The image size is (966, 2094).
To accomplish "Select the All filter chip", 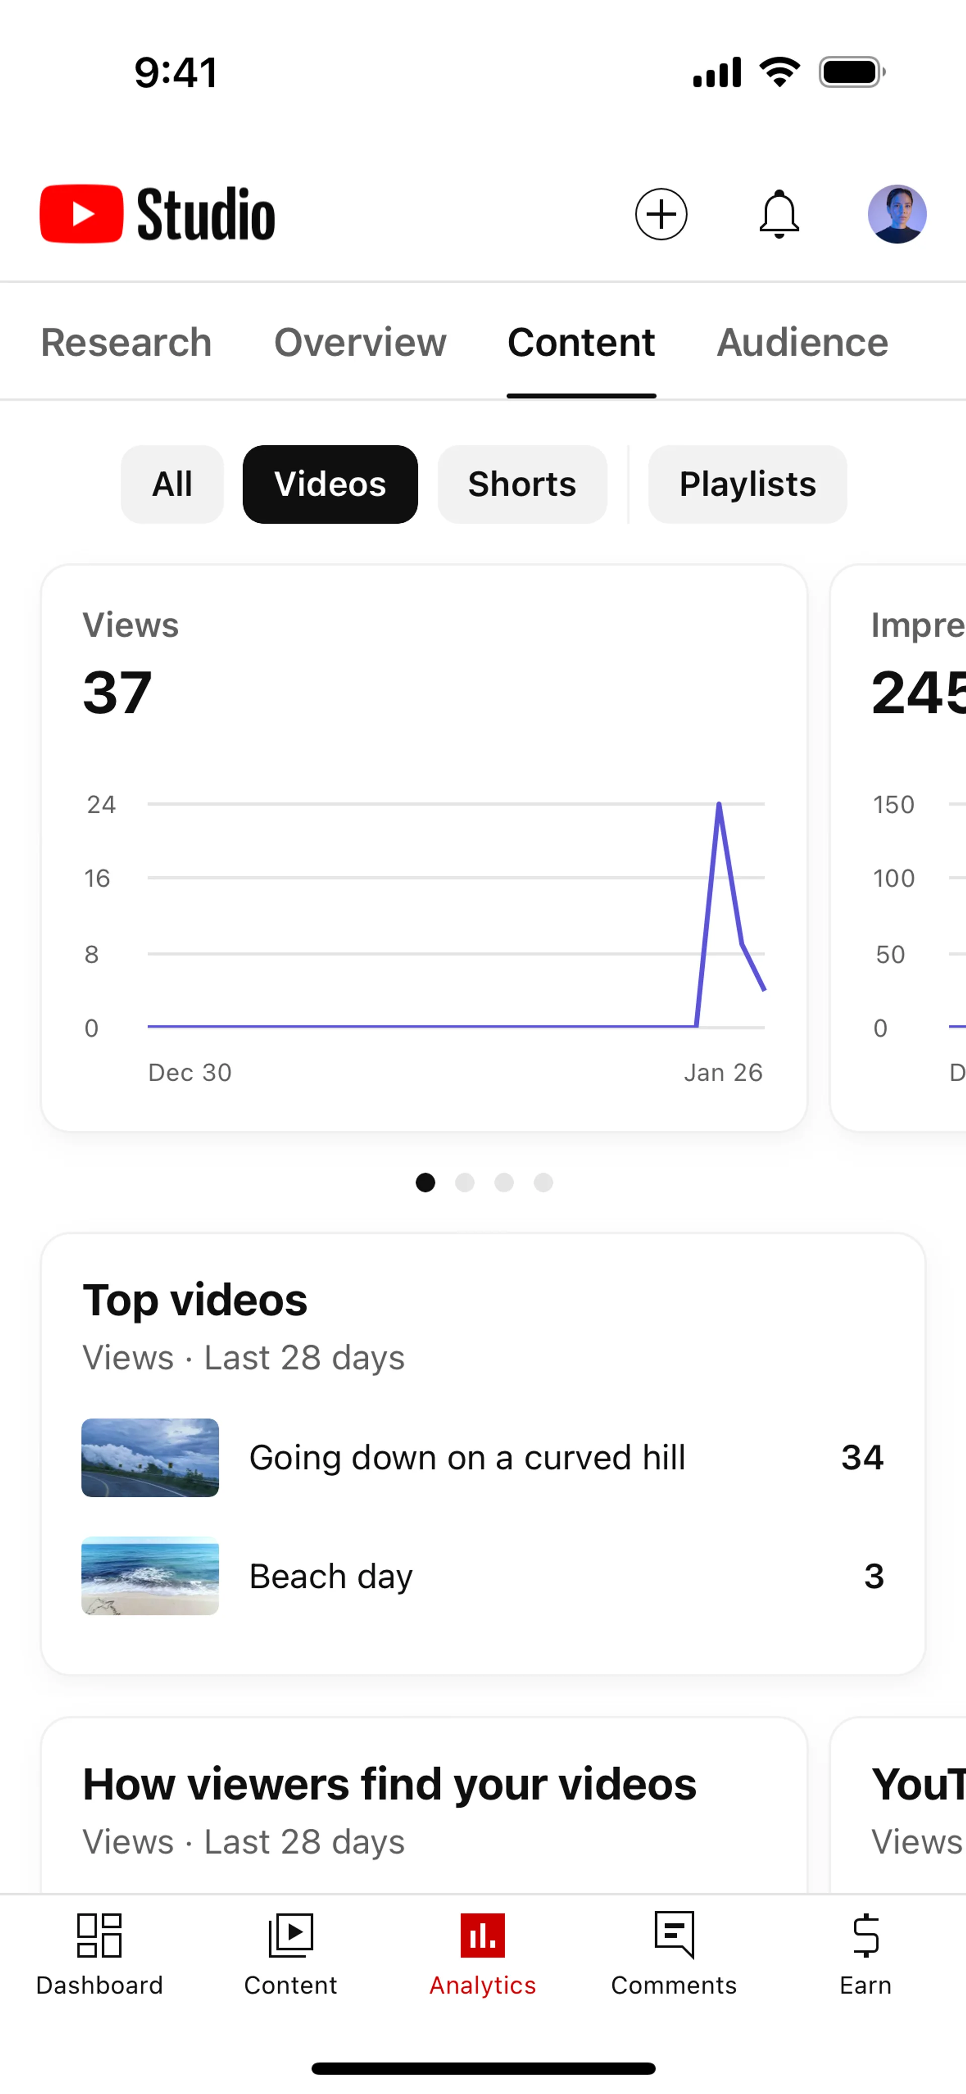I will pos(172,485).
